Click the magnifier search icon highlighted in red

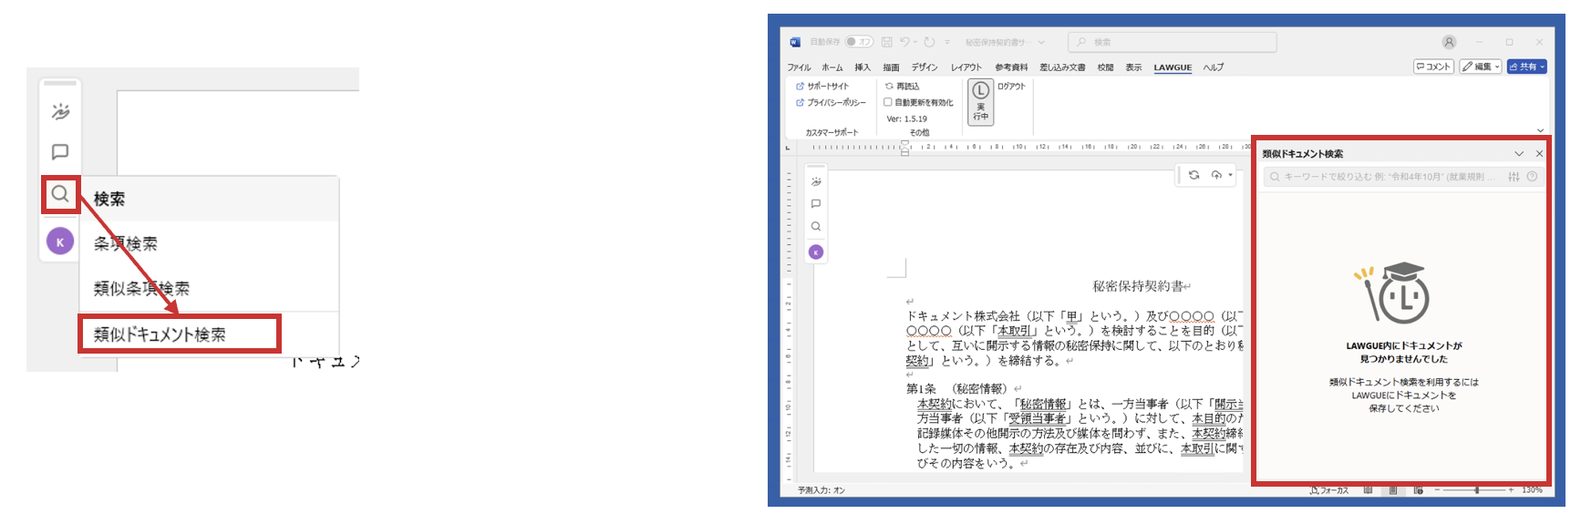60,194
